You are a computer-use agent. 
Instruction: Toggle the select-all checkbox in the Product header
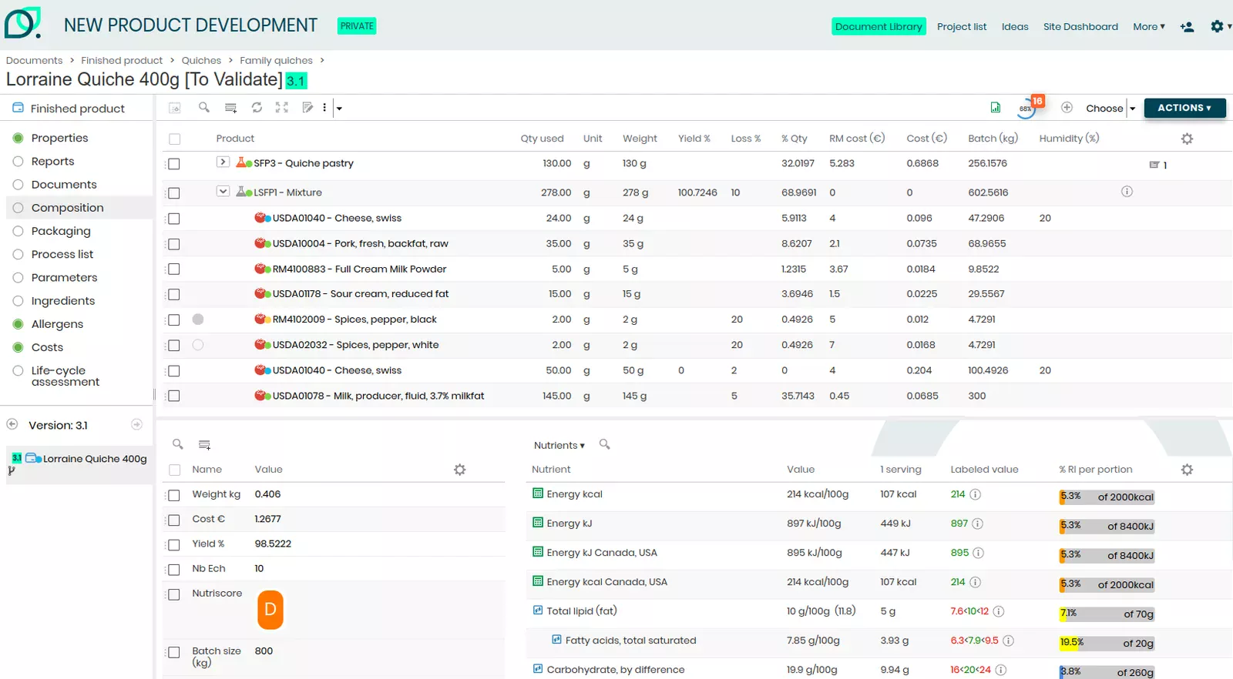(x=175, y=139)
